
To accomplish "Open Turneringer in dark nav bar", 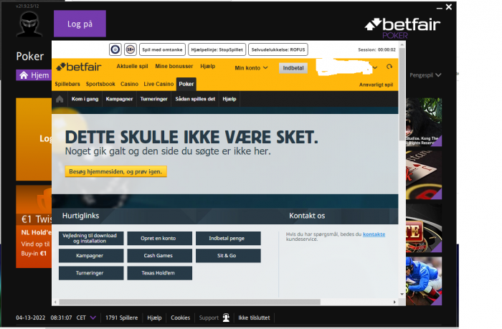I will 154,99.
